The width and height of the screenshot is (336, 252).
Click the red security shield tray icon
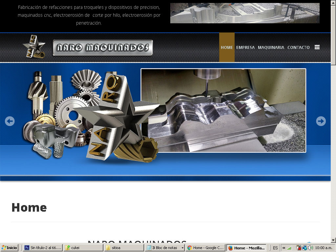pos(299,248)
